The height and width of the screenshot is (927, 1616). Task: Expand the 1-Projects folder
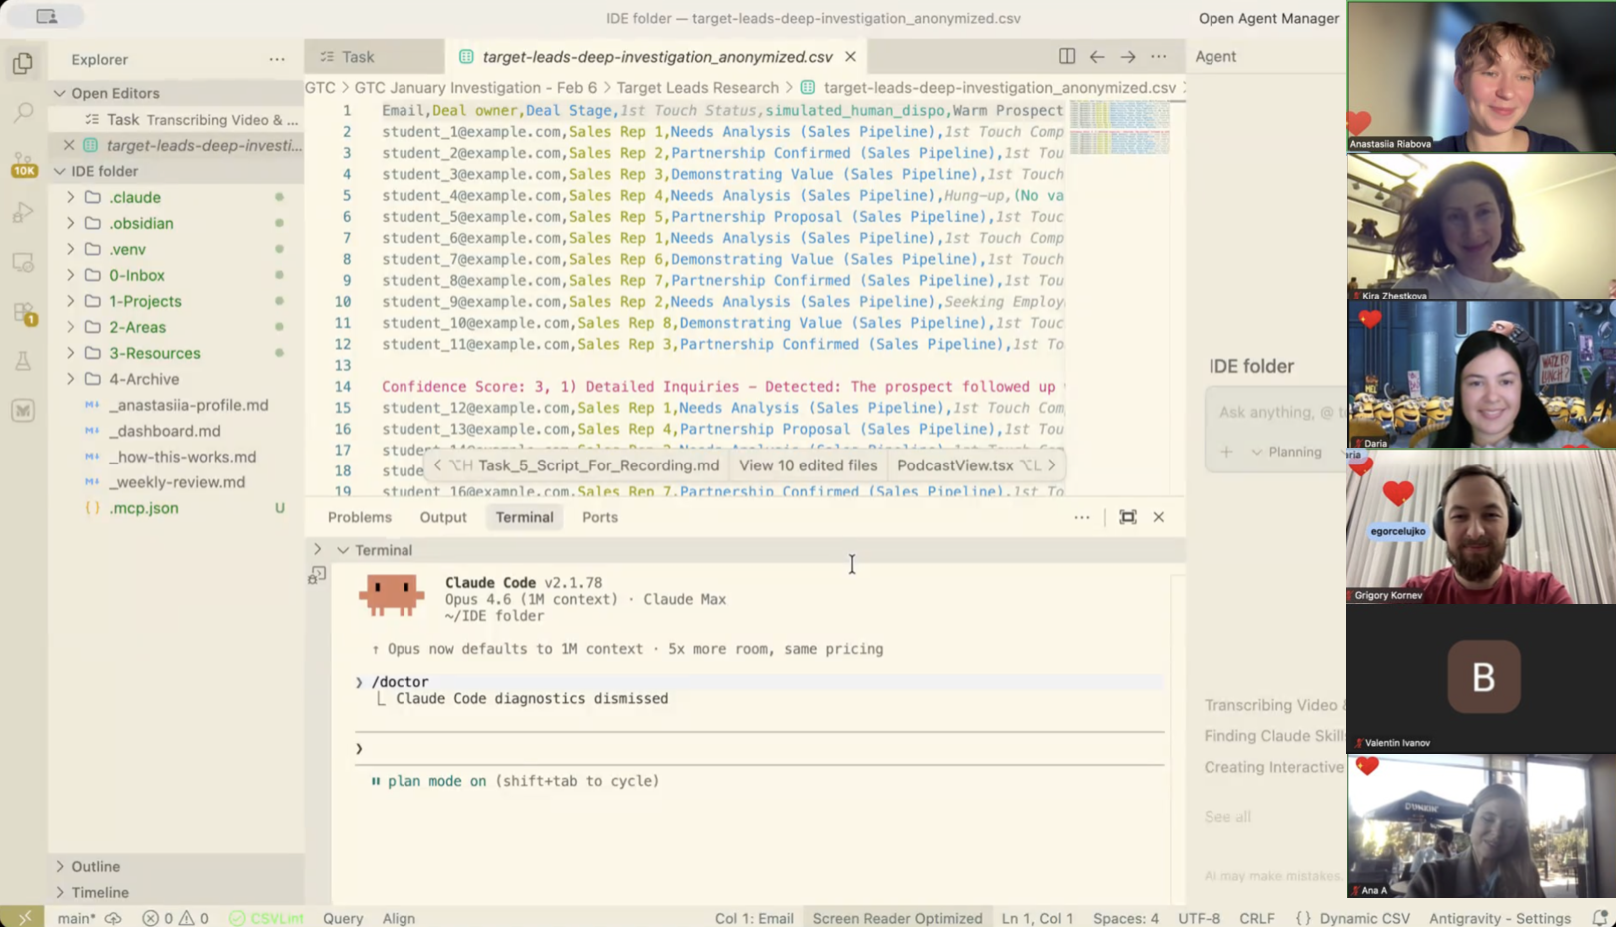[x=70, y=301]
